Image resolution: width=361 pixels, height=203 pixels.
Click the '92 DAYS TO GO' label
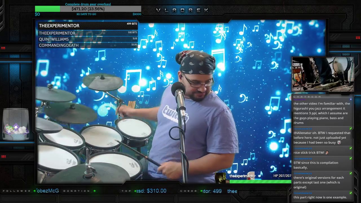click(86, 14)
